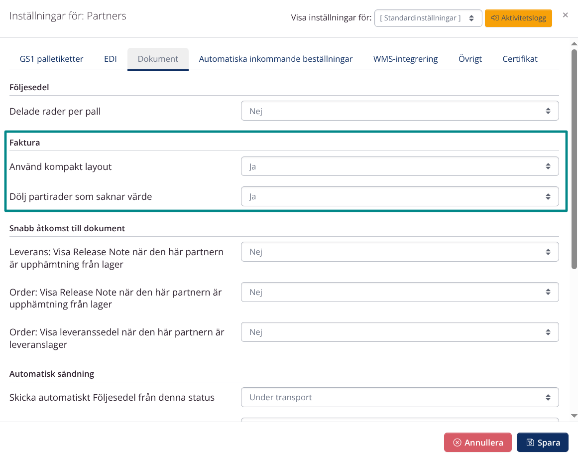Close the Partners settings dialog
Screen dimensions: 578x461
[565, 15]
